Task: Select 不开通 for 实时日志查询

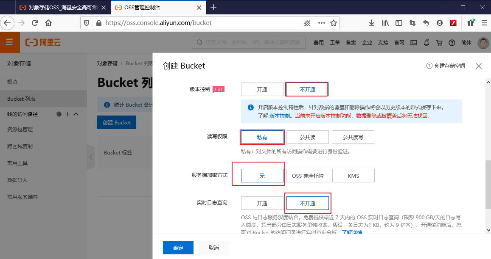Action: 308,203
